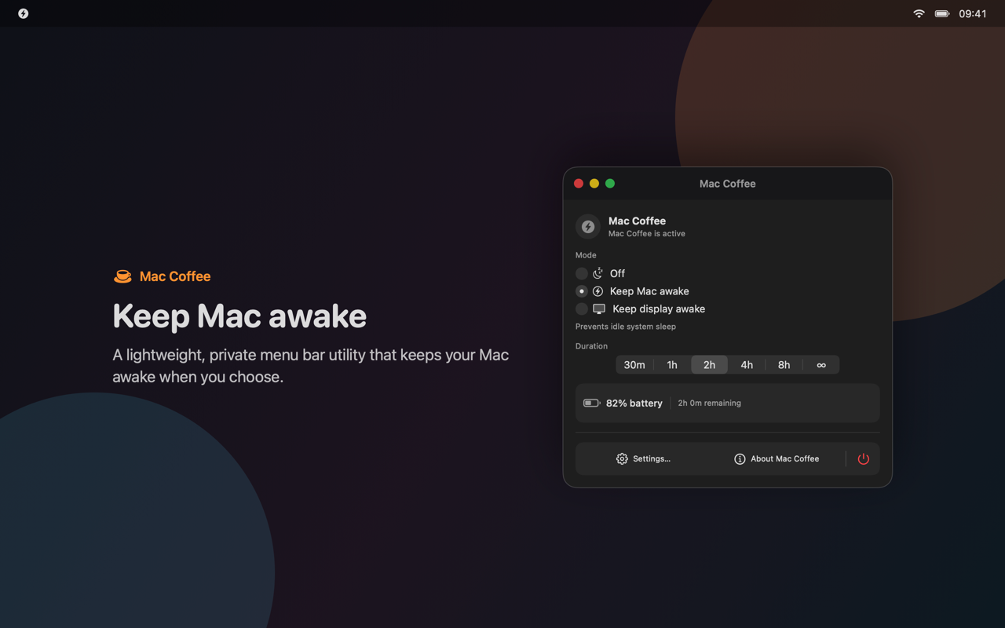Click the monitor icon beside Keep display awake
Image resolution: width=1005 pixels, height=628 pixels.
[599, 309]
